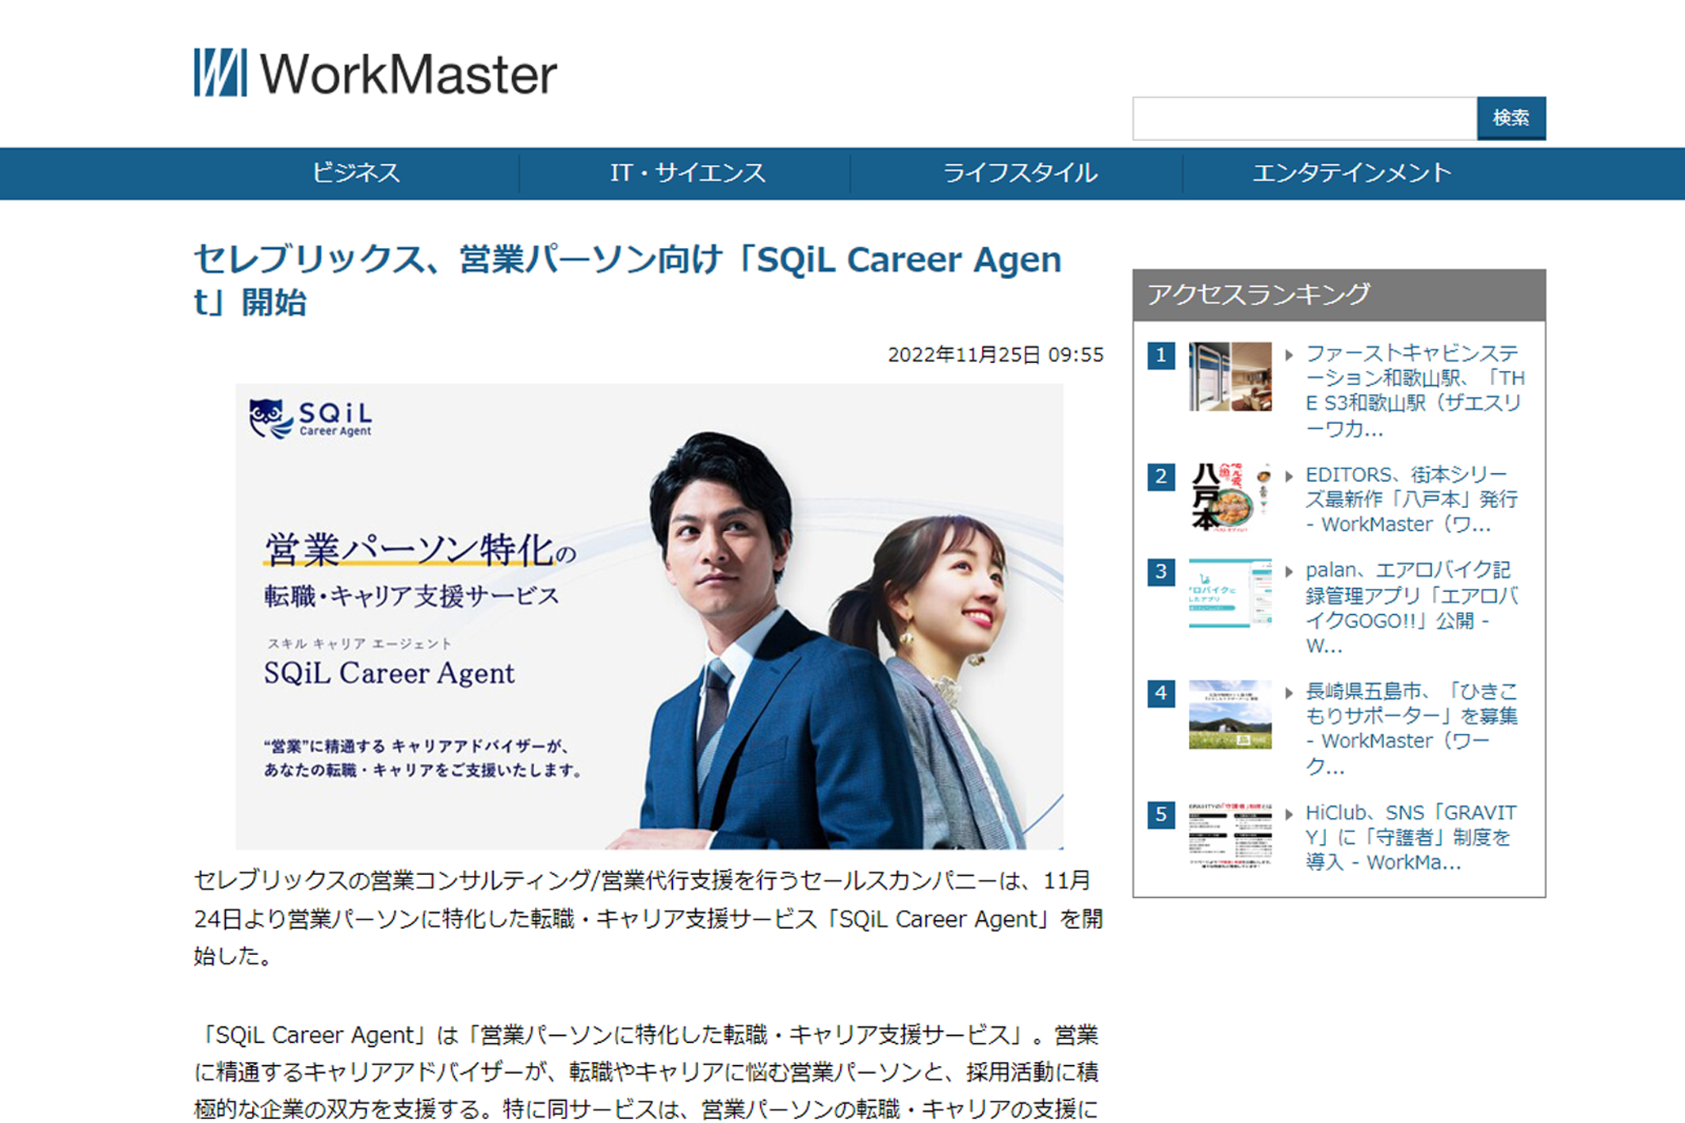Click the アクセスランキング header
The height and width of the screenshot is (1123, 1685).
[1339, 295]
